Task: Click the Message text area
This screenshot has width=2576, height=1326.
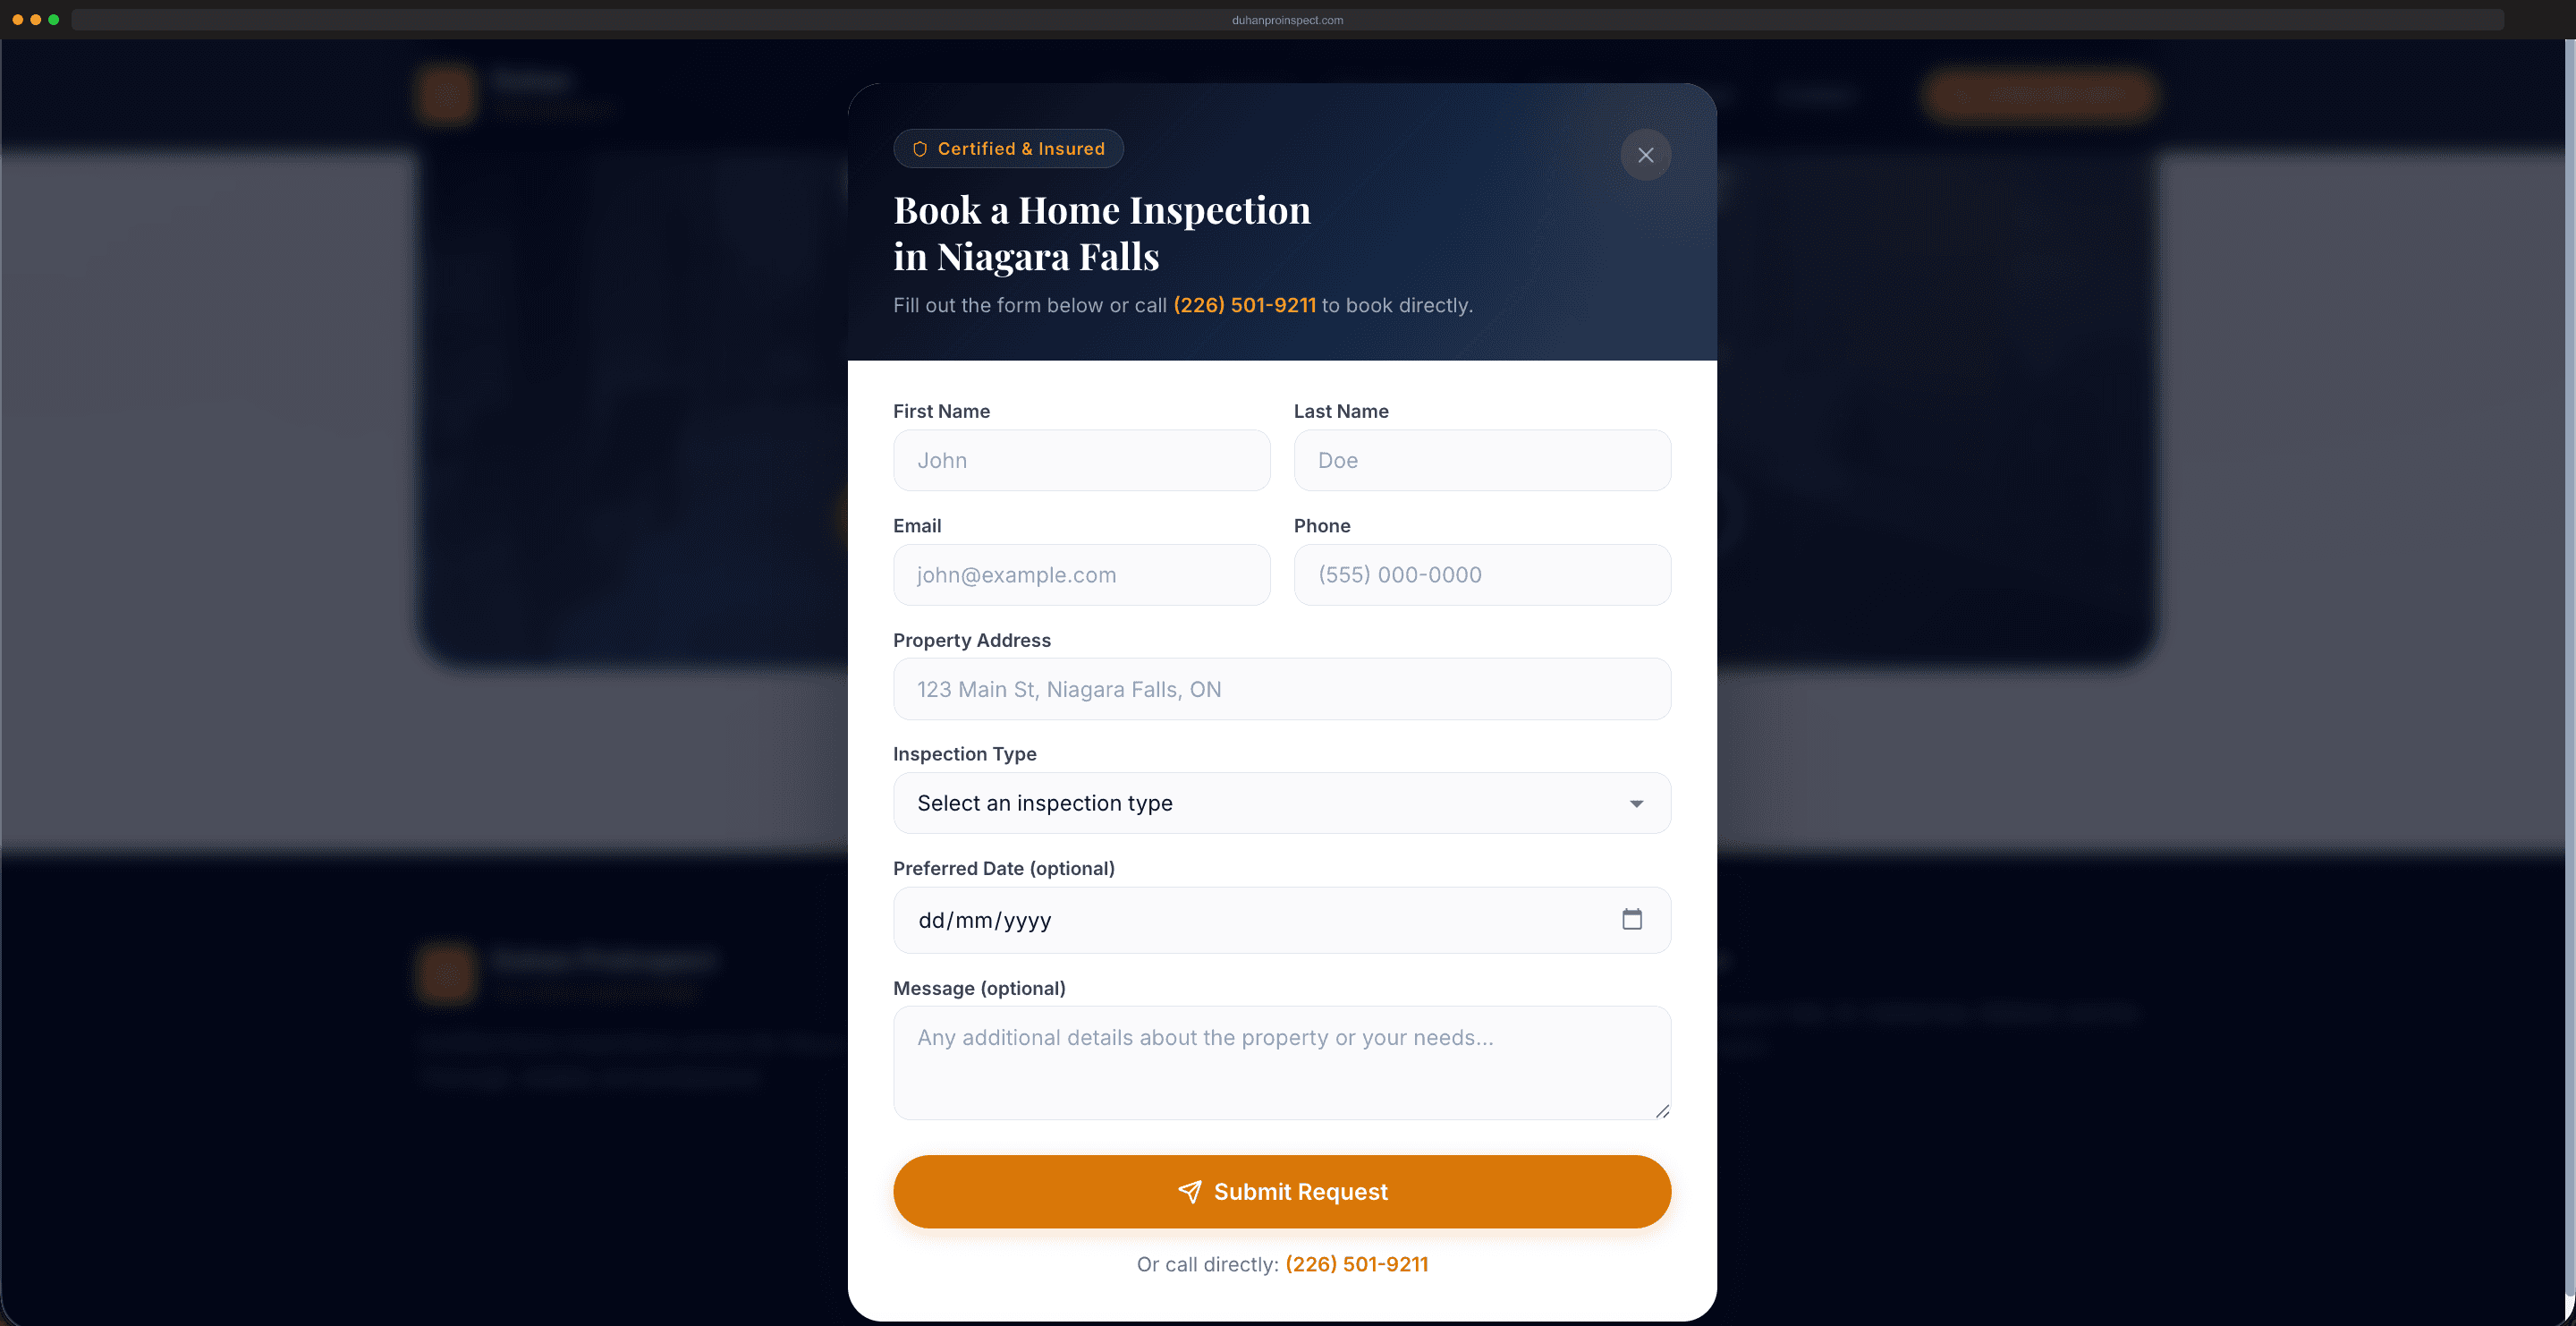Action: 1281,1062
